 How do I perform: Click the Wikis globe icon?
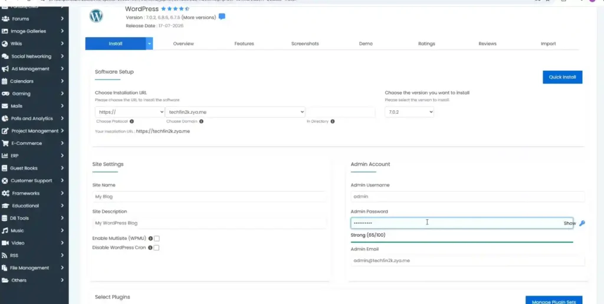[5, 44]
